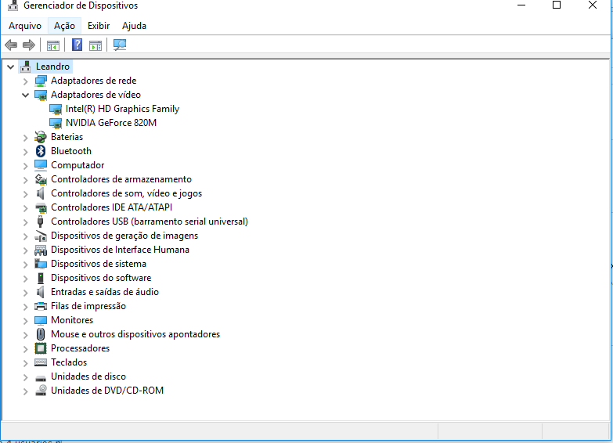Screen dimensions: 613x443
Task: Select the Monitores category label
Action: [72, 320]
